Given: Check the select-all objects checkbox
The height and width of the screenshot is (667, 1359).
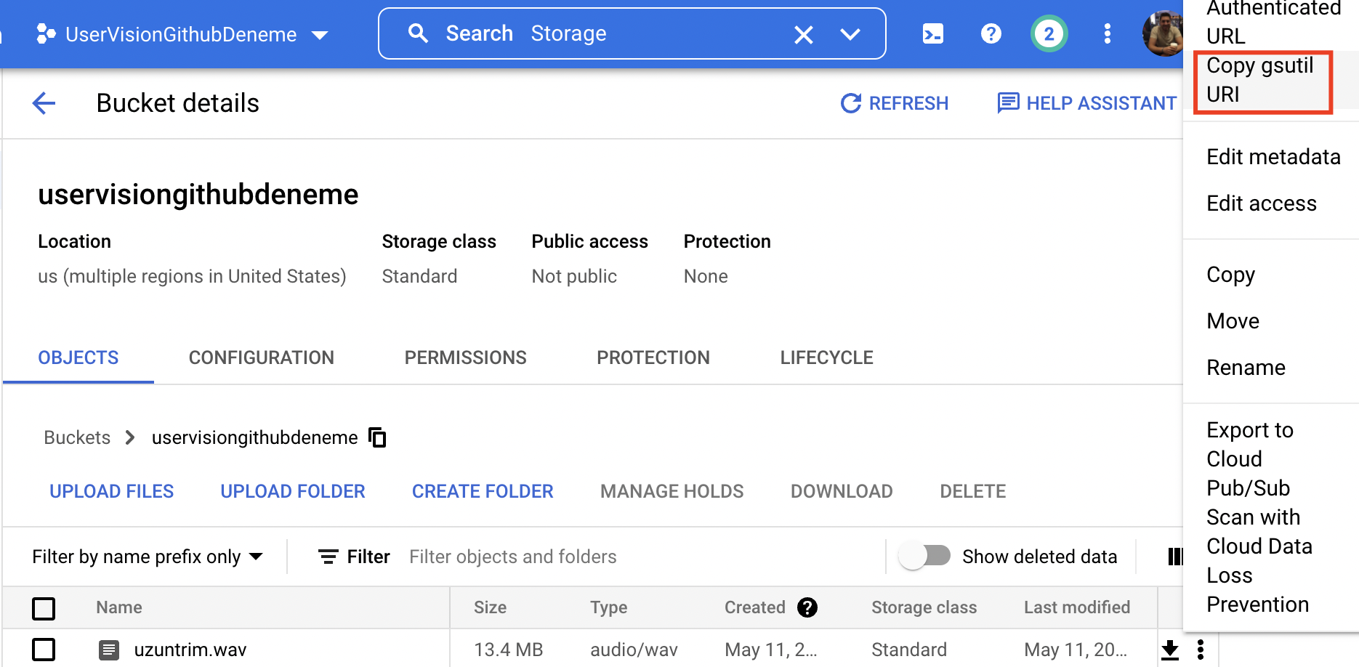Looking at the screenshot, I should coord(44,608).
